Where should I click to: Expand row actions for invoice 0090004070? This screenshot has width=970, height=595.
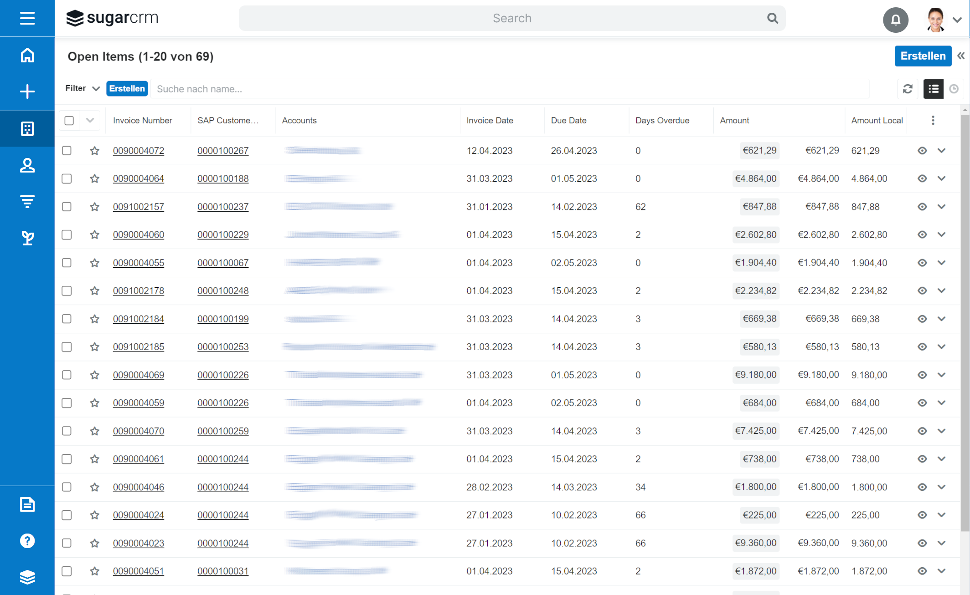point(942,431)
